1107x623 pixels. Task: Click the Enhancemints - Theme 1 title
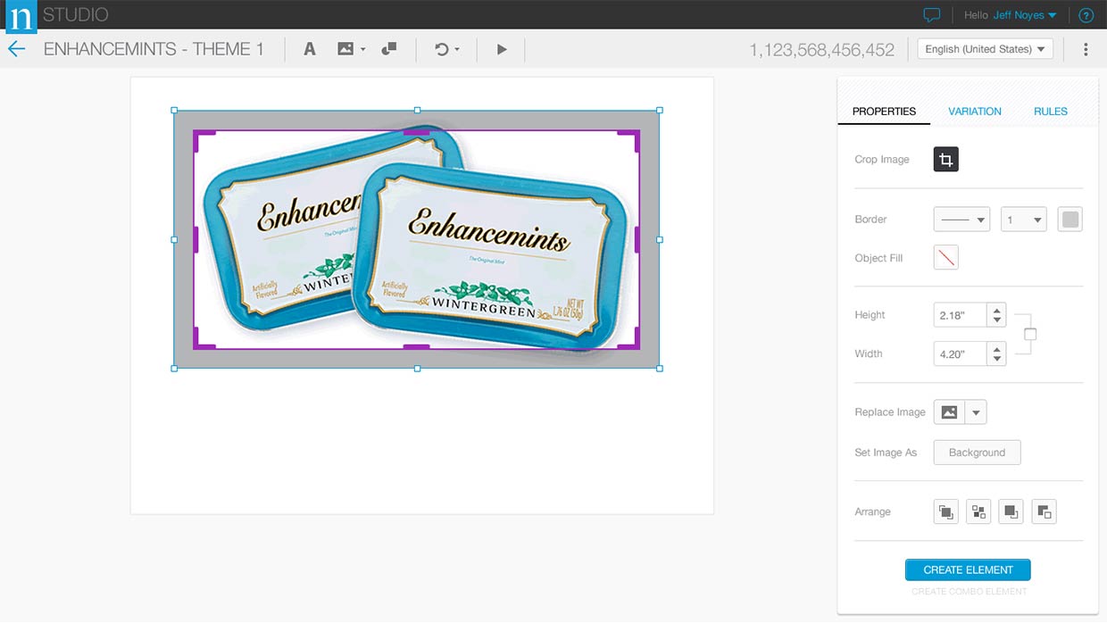point(154,49)
